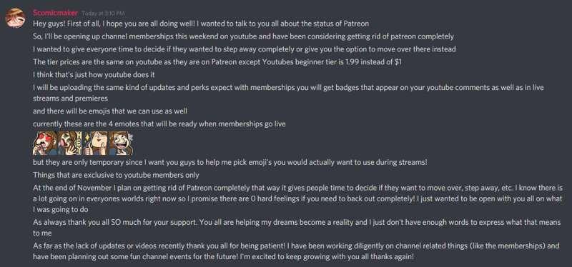This screenshot has width=572, height=267.
Task: Click the 'As always thank you all SO much' paragraph
Action: click(x=297, y=228)
